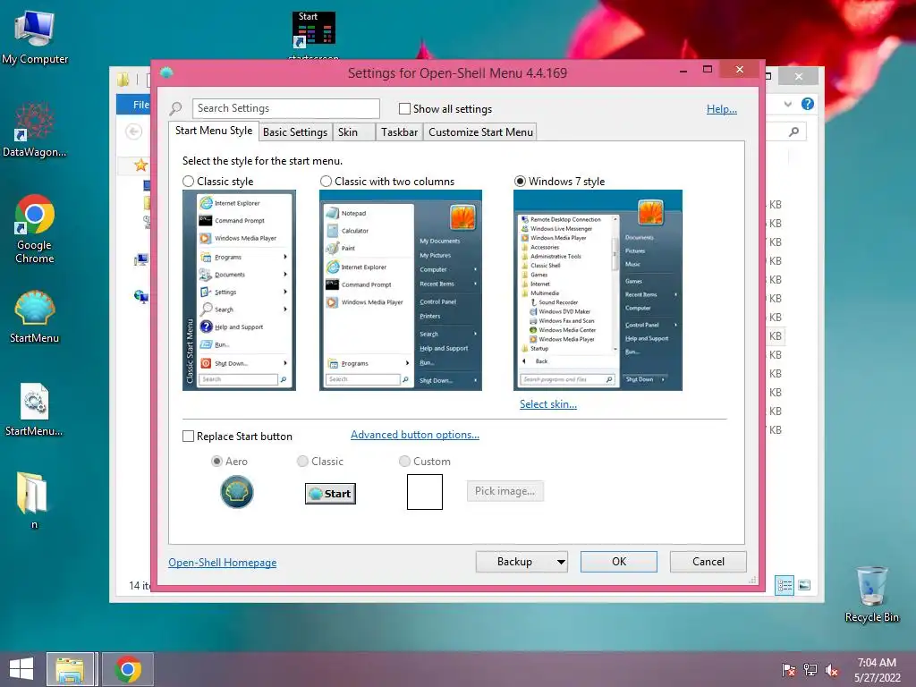Click the Pick image button

[x=505, y=491]
